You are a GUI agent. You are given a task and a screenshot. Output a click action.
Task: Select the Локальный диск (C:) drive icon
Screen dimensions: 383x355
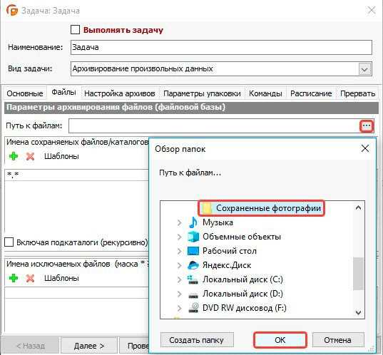pyautogui.click(x=193, y=279)
